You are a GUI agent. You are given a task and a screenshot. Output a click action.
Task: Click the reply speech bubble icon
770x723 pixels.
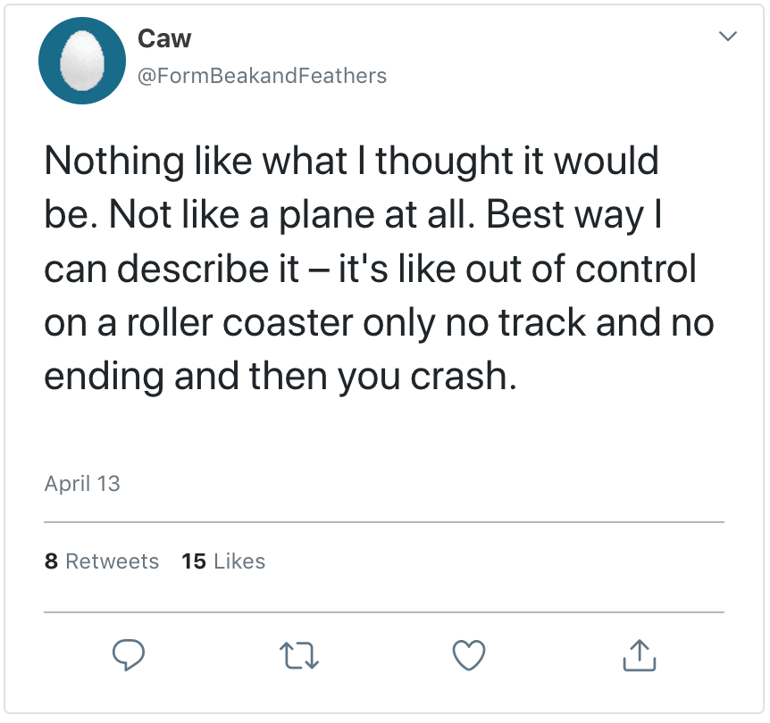tap(129, 657)
